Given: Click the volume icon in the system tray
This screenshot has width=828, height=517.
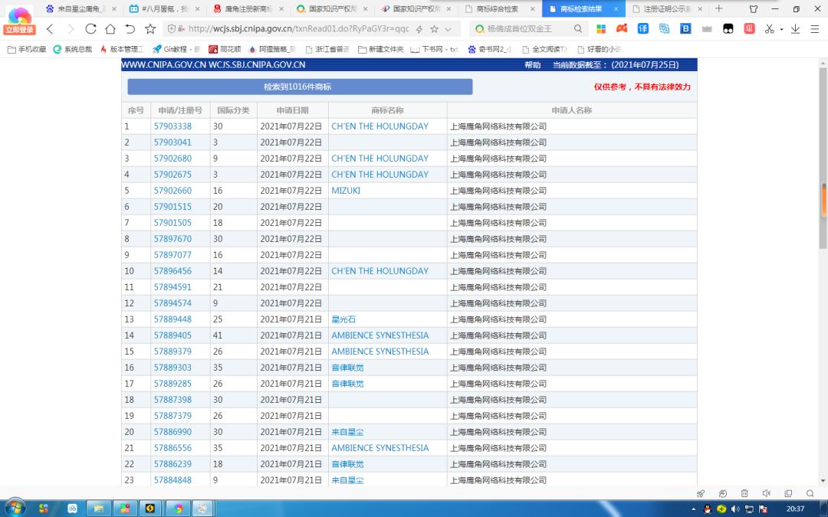Looking at the screenshot, I should point(735,509).
